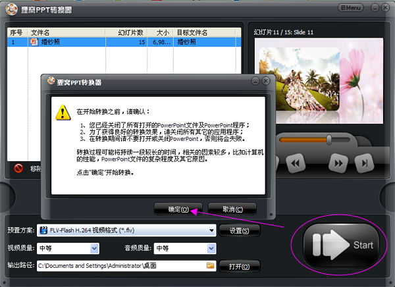Image resolution: width=395 pixels, height=287 pixels.
Task: Start conversion with the Start button
Action: pyautogui.click(x=341, y=245)
